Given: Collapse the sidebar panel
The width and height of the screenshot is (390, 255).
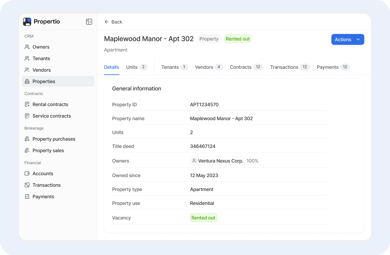Looking at the screenshot, I should pyautogui.click(x=89, y=22).
